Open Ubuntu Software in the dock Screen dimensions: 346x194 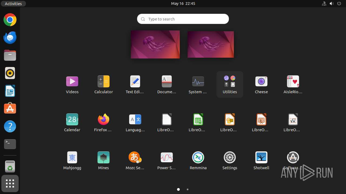[10, 109]
